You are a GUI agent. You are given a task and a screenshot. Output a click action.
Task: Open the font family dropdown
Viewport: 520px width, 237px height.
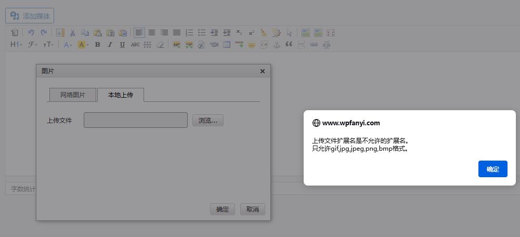point(32,45)
